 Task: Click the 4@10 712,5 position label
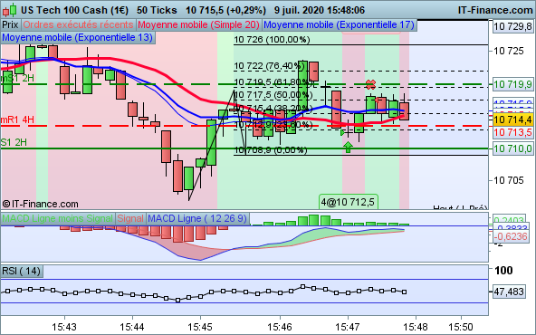point(348,202)
